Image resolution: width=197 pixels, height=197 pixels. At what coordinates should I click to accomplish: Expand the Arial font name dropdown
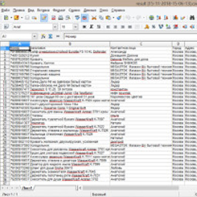click(x=55, y=27)
